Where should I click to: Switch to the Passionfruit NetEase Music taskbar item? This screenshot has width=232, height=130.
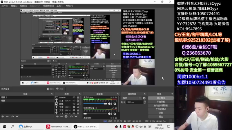(x=58, y=127)
